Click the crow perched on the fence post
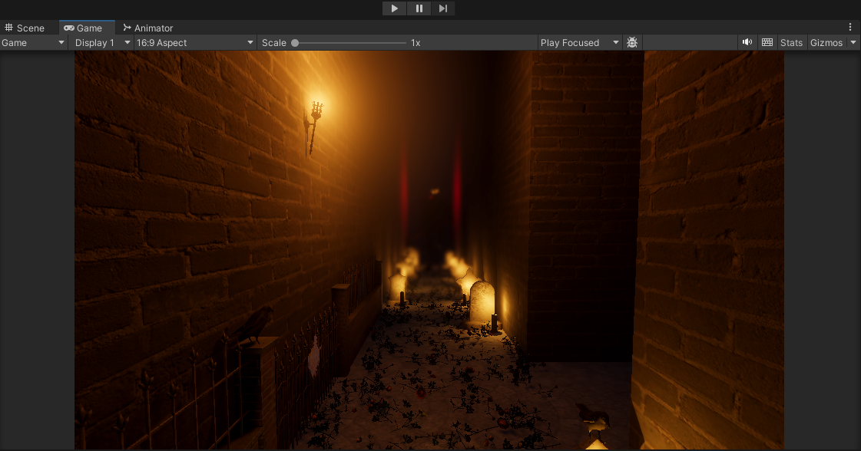 255,324
